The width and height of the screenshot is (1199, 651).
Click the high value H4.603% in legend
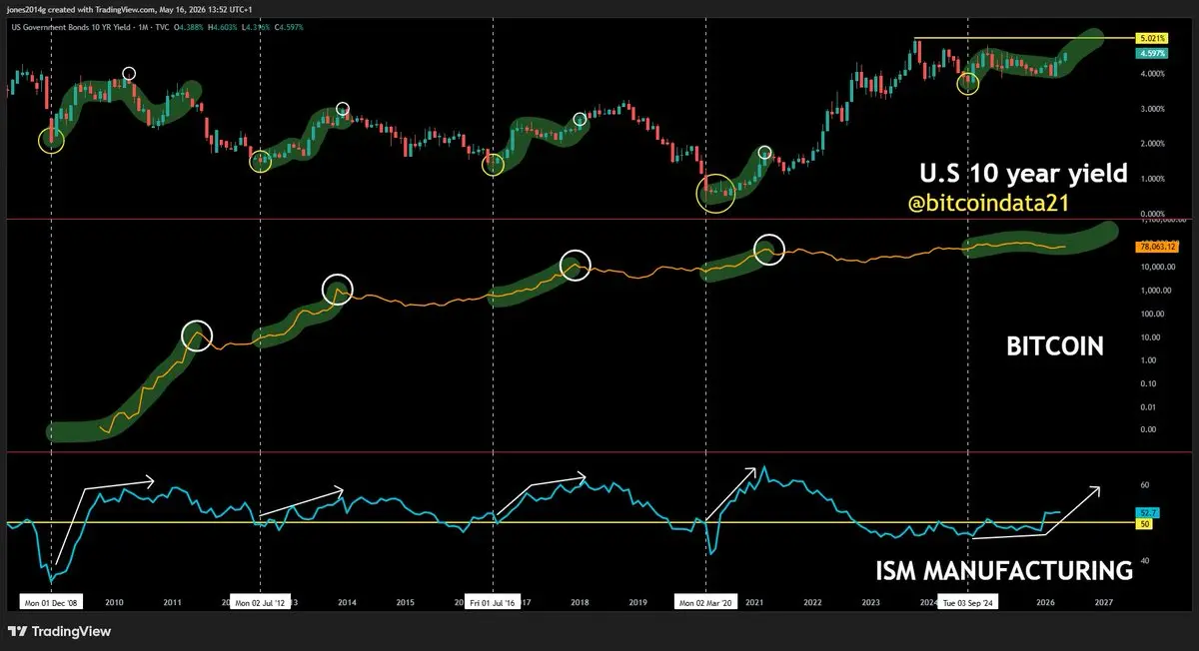tap(223, 27)
